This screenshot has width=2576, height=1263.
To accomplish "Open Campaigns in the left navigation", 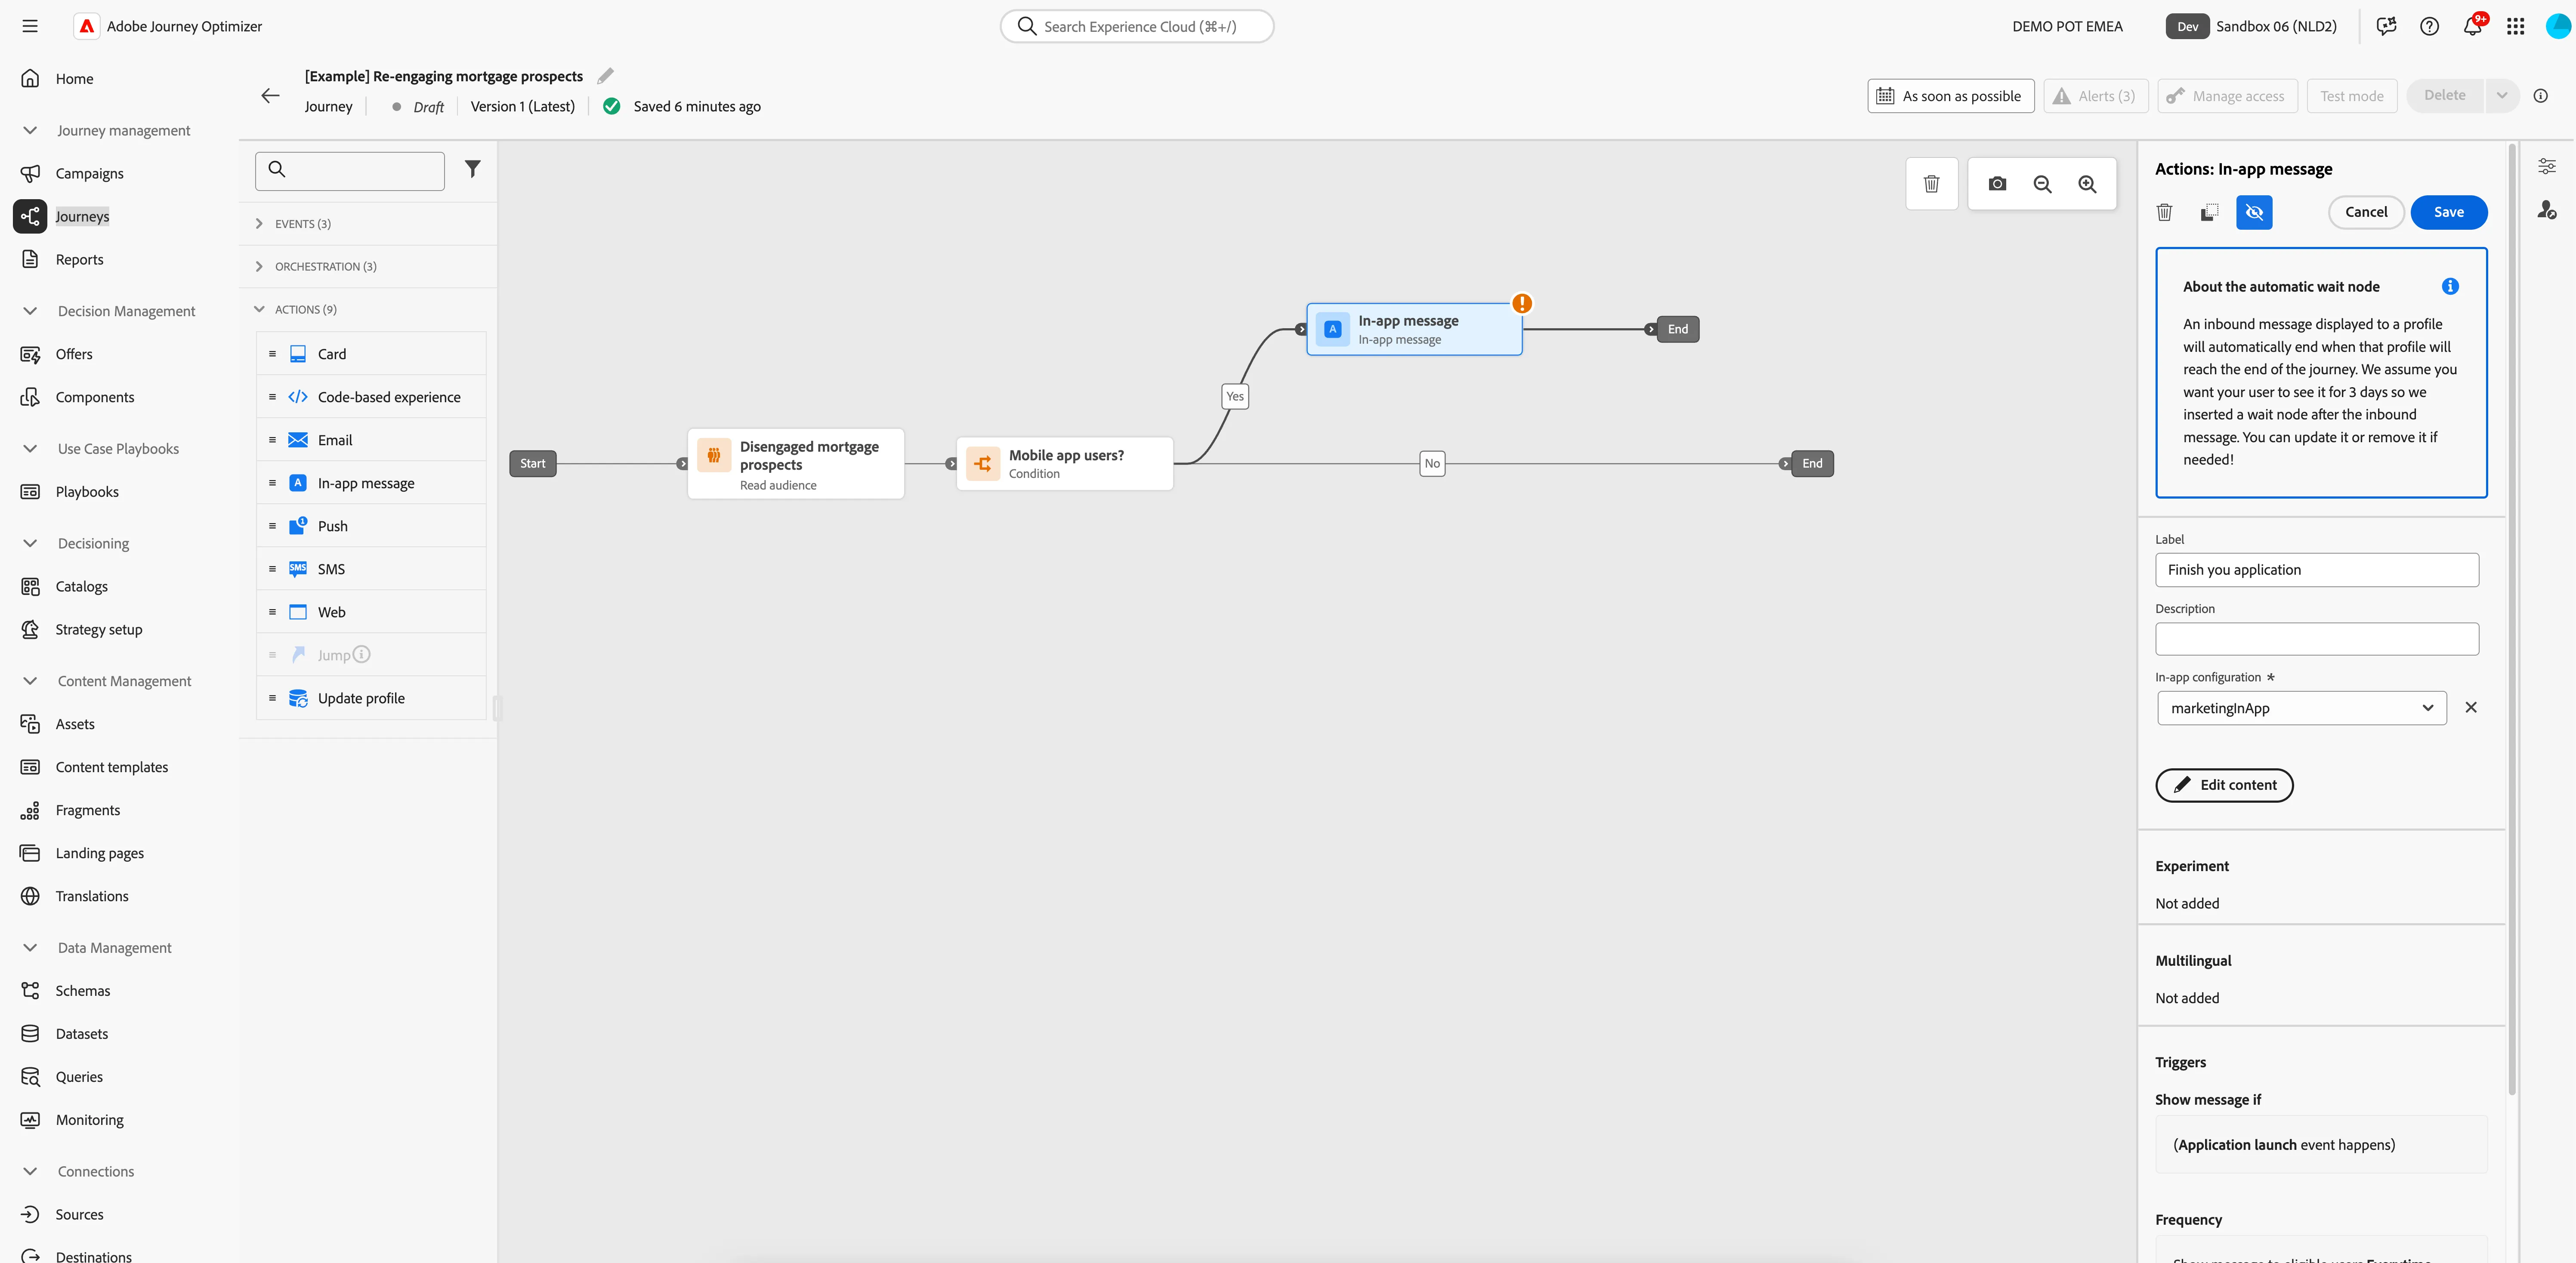I will tap(90, 174).
